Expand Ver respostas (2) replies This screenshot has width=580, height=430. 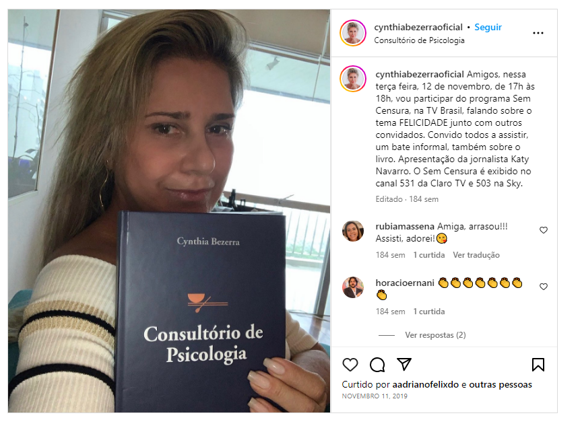coord(435,335)
